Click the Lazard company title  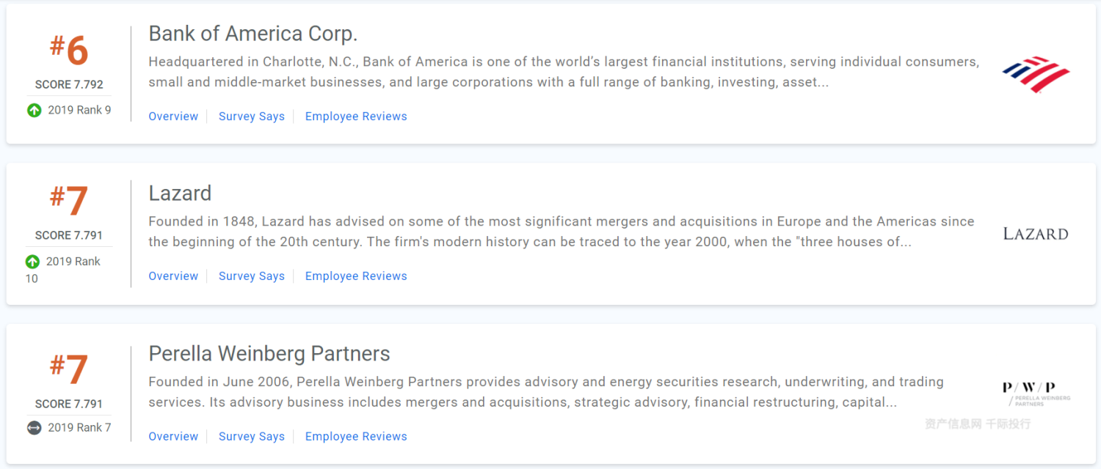[180, 193]
